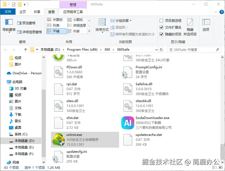Select the uninst.exe file icon
Viewport: 225px width, 171px height.
[x=58, y=139]
